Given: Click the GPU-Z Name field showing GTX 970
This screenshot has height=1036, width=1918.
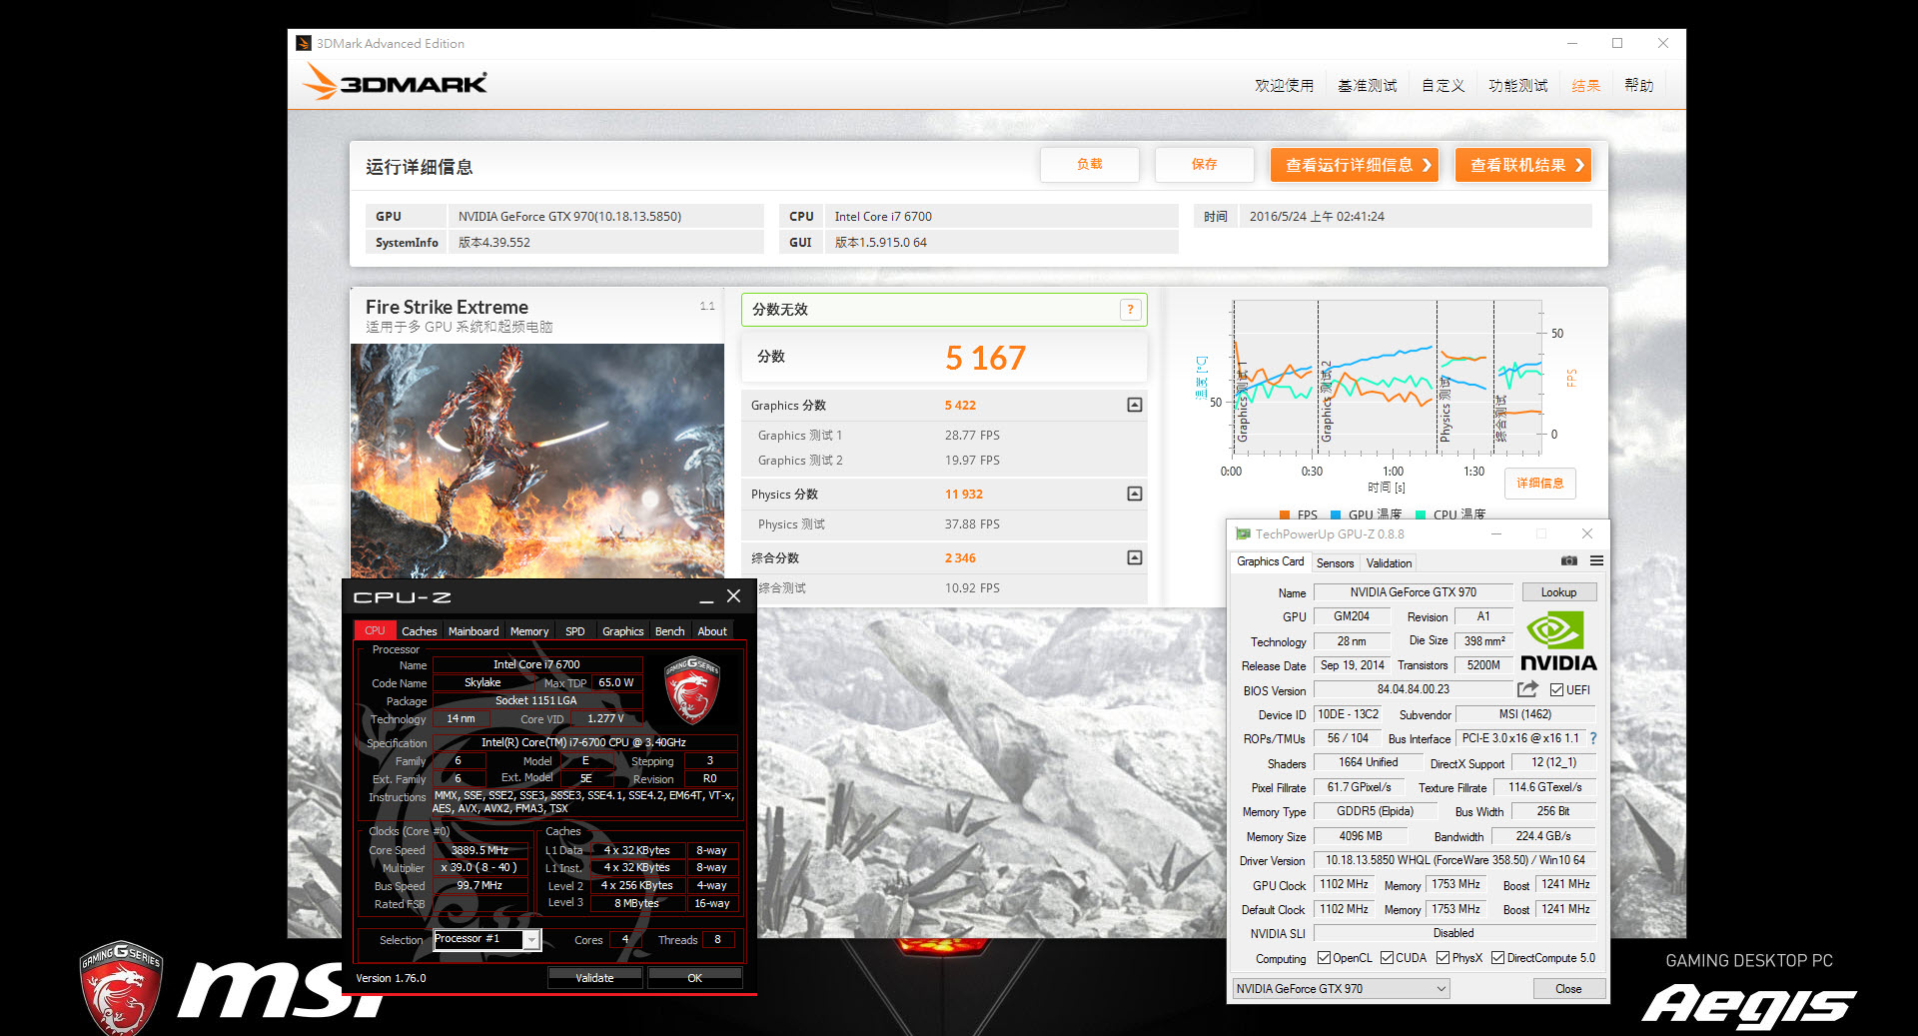Looking at the screenshot, I should (1413, 592).
